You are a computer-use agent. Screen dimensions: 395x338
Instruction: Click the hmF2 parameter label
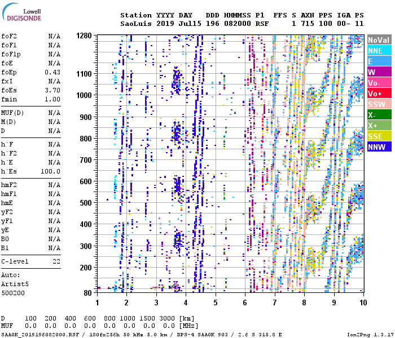9,185
